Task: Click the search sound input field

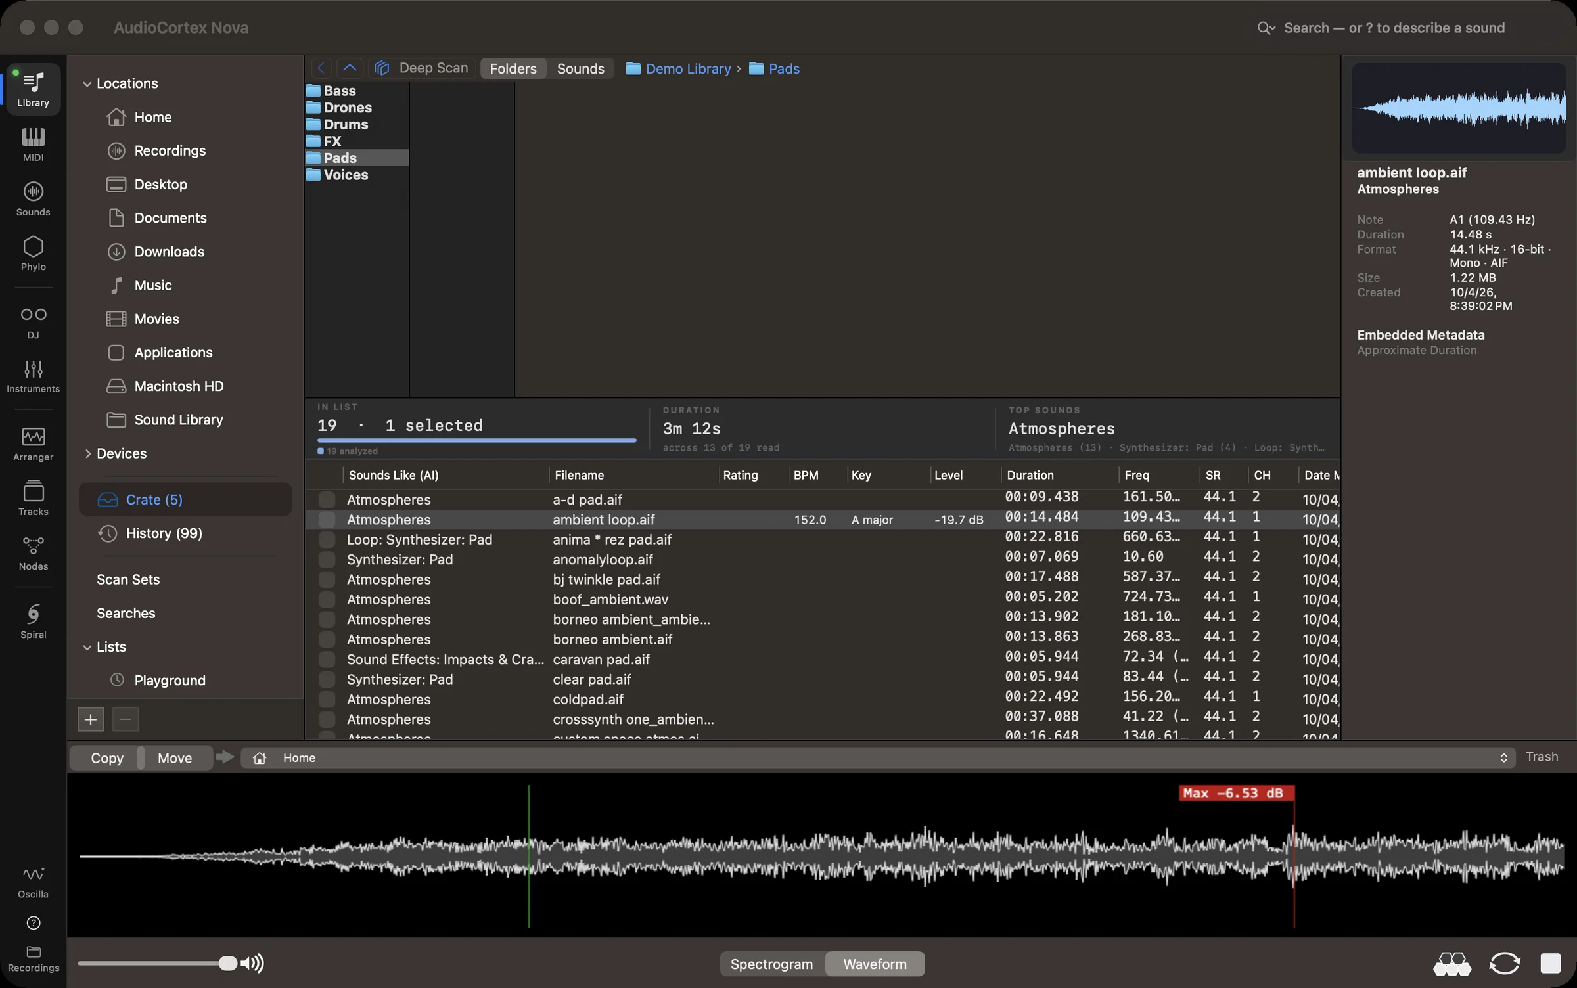Action: 1394,28
